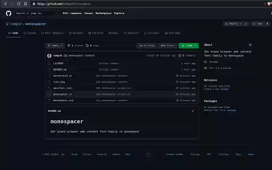272x170 pixels.
Task: Edit README using the pencil icon
Action: click(x=193, y=111)
